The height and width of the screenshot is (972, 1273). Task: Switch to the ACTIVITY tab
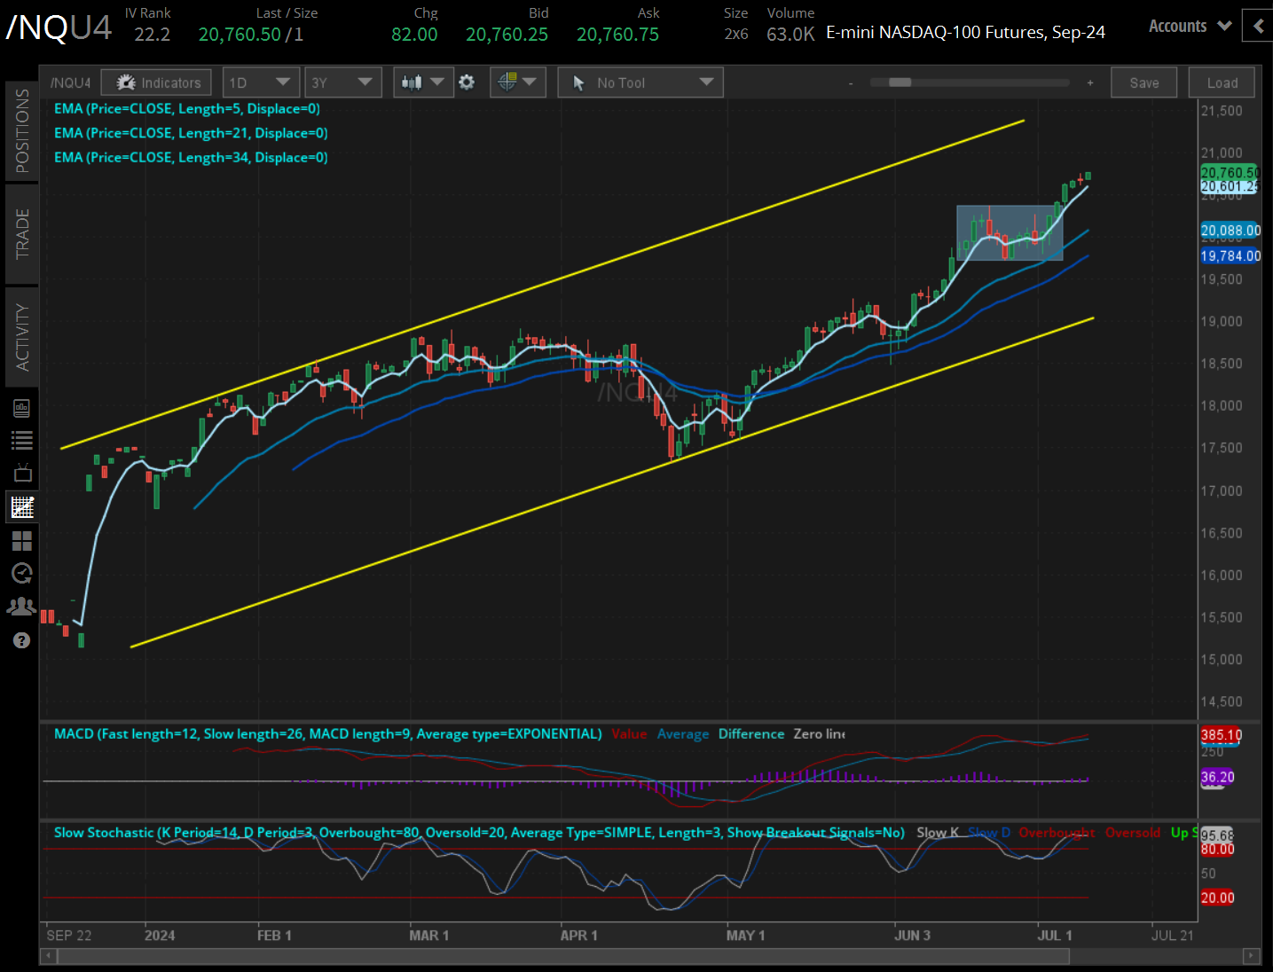[21, 337]
